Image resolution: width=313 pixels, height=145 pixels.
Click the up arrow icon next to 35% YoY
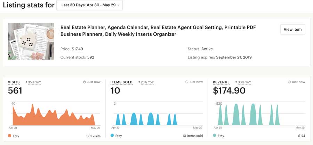(x=26, y=82)
